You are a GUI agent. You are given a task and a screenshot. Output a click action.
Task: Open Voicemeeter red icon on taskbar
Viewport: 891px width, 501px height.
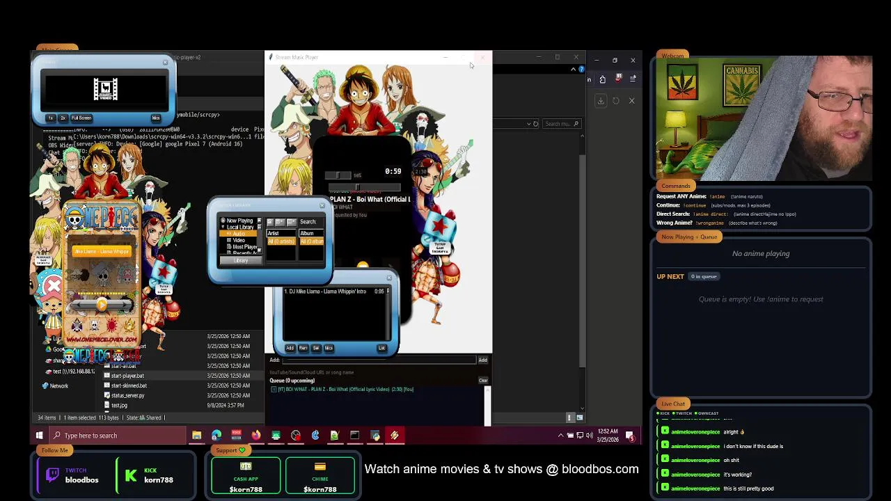(237, 436)
